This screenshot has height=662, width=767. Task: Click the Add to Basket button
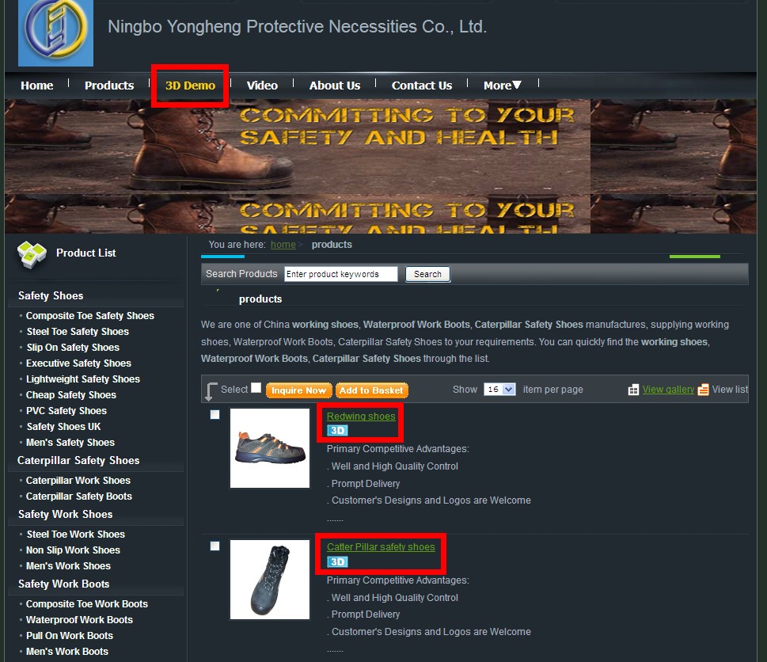(x=372, y=390)
